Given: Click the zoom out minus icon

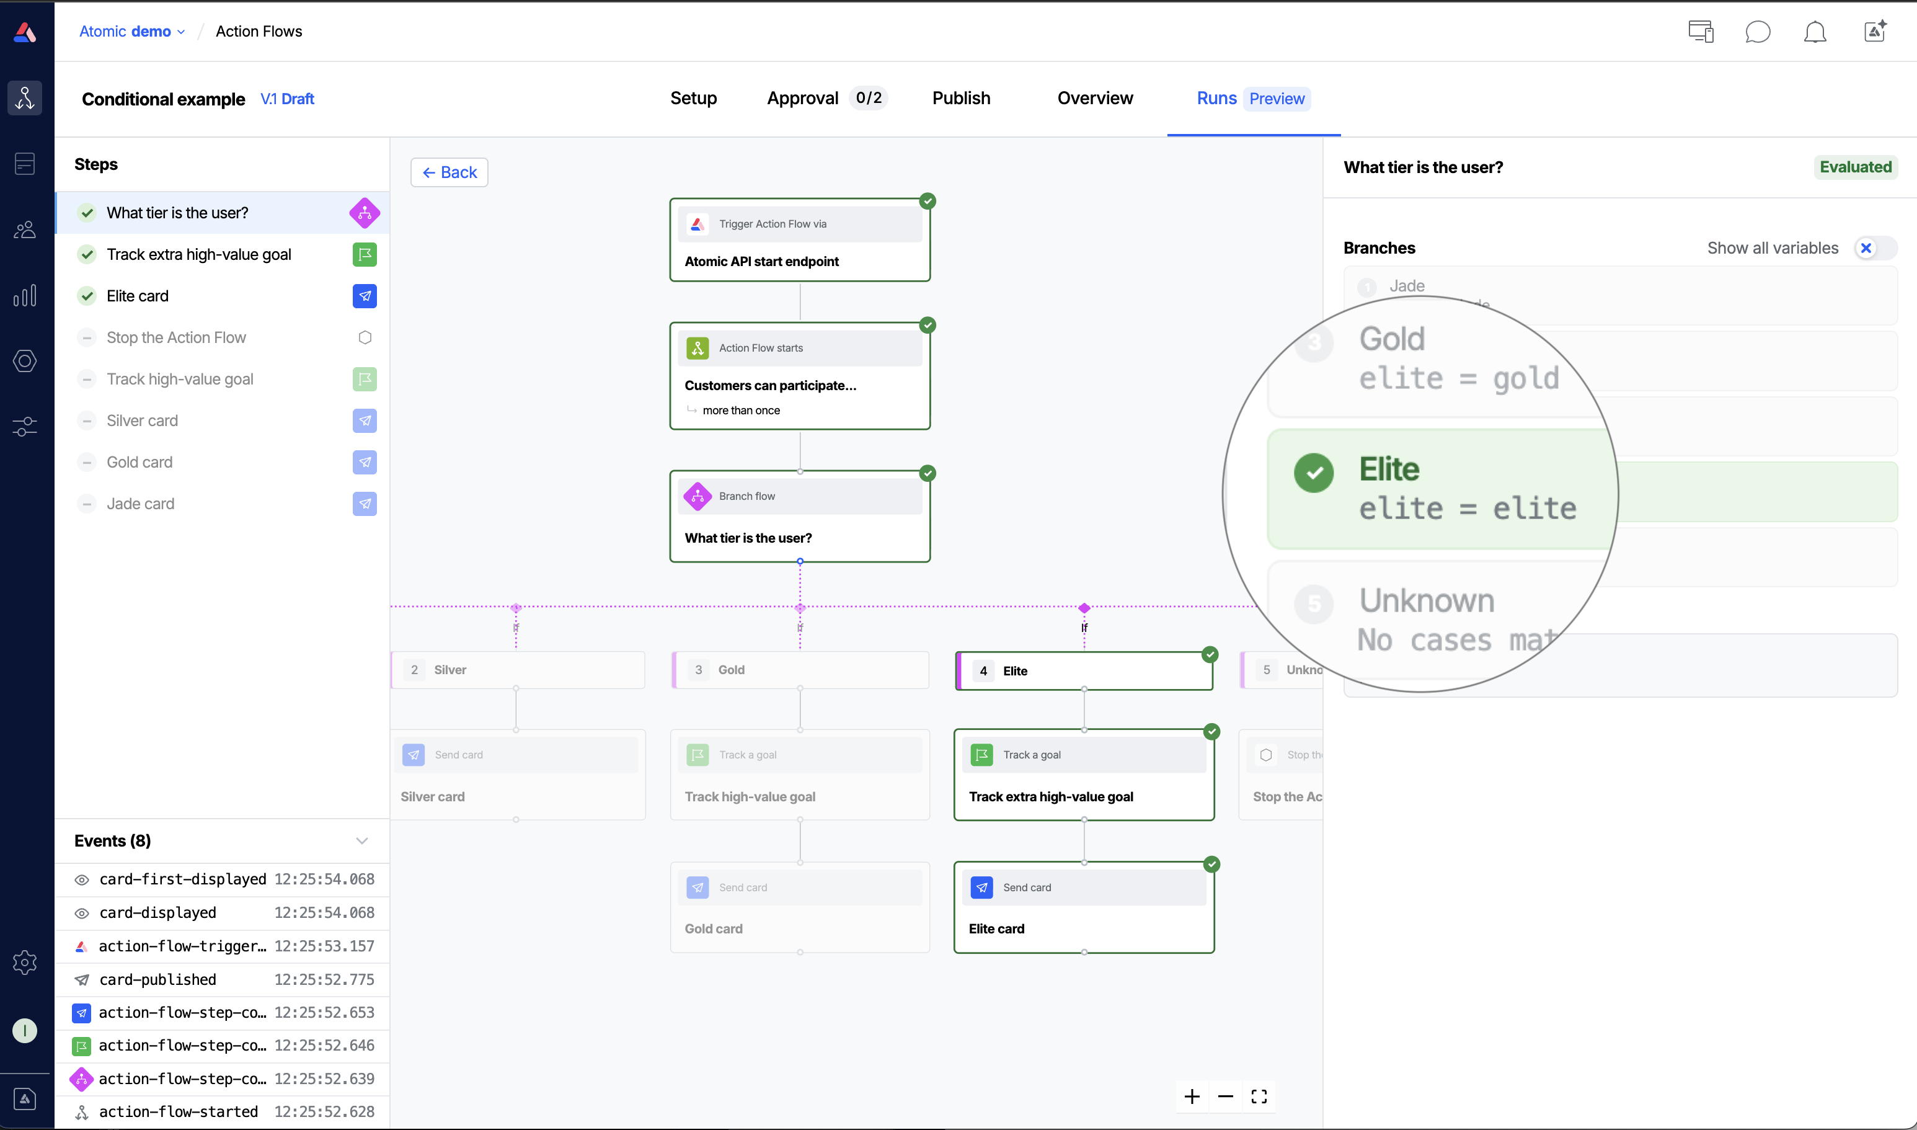Looking at the screenshot, I should [x=1225, y=1097].
